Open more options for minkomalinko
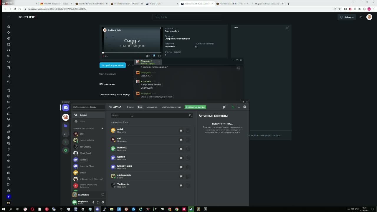This screenshot has width=377, height=212. (188, 176)
